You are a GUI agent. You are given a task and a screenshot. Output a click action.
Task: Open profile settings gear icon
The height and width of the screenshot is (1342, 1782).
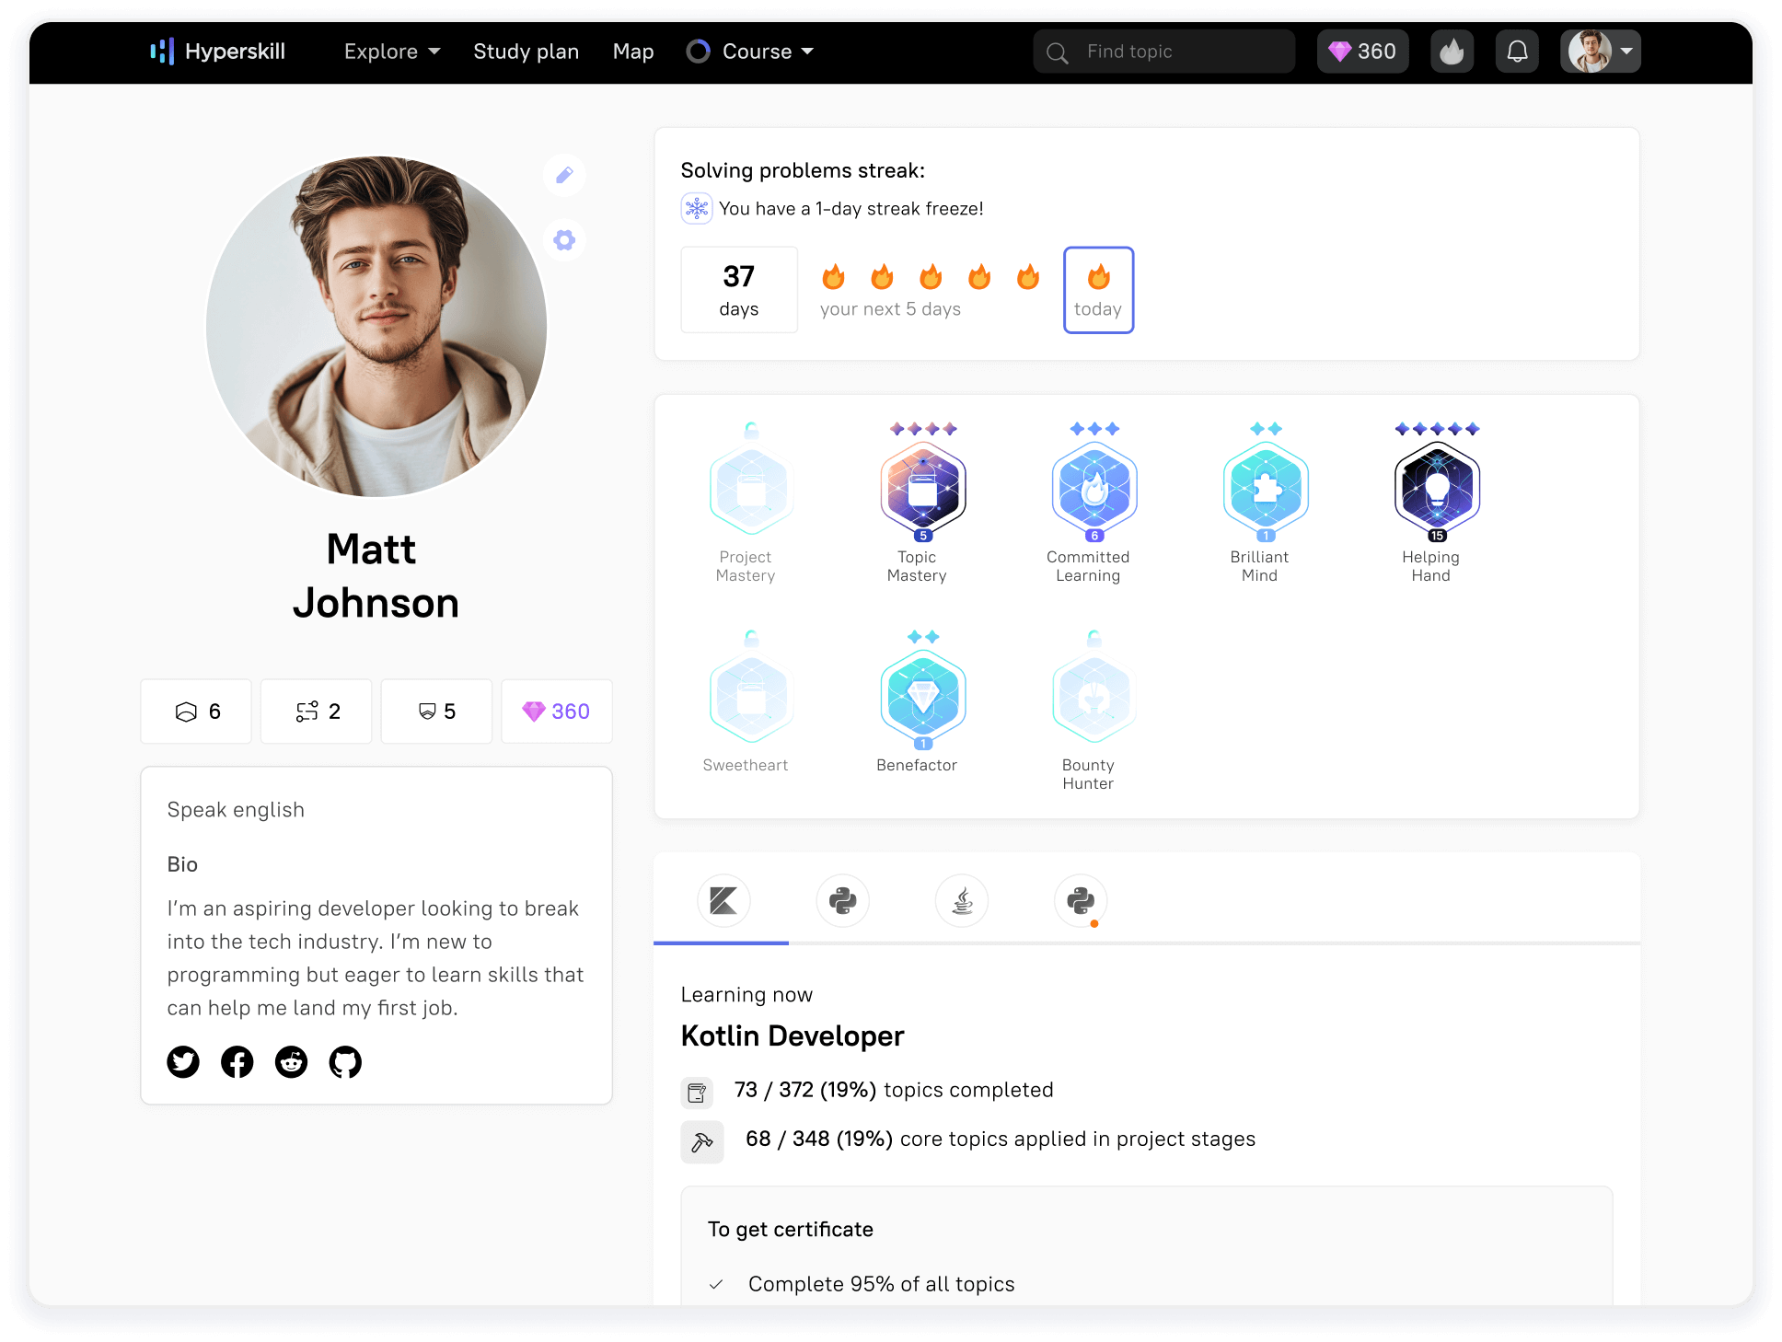pyautogui.click(x=564, y=240)
